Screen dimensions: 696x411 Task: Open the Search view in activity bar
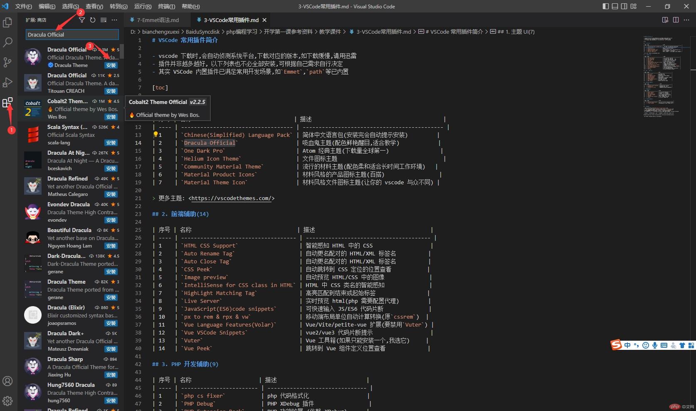(7, 42)
